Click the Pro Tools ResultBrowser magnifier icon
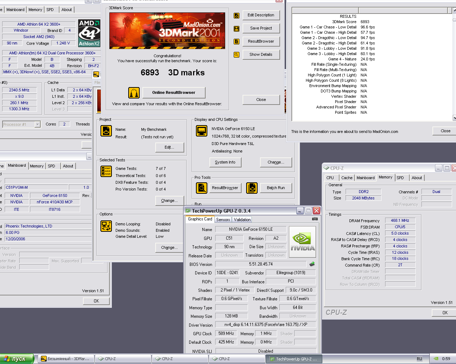The height and width of the screenshot is (364, 456). [202, 188]
